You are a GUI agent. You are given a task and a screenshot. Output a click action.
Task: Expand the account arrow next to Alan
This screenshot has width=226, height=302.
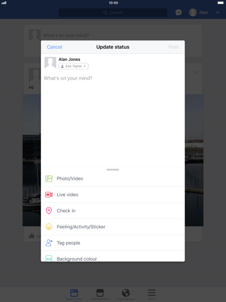218,12
